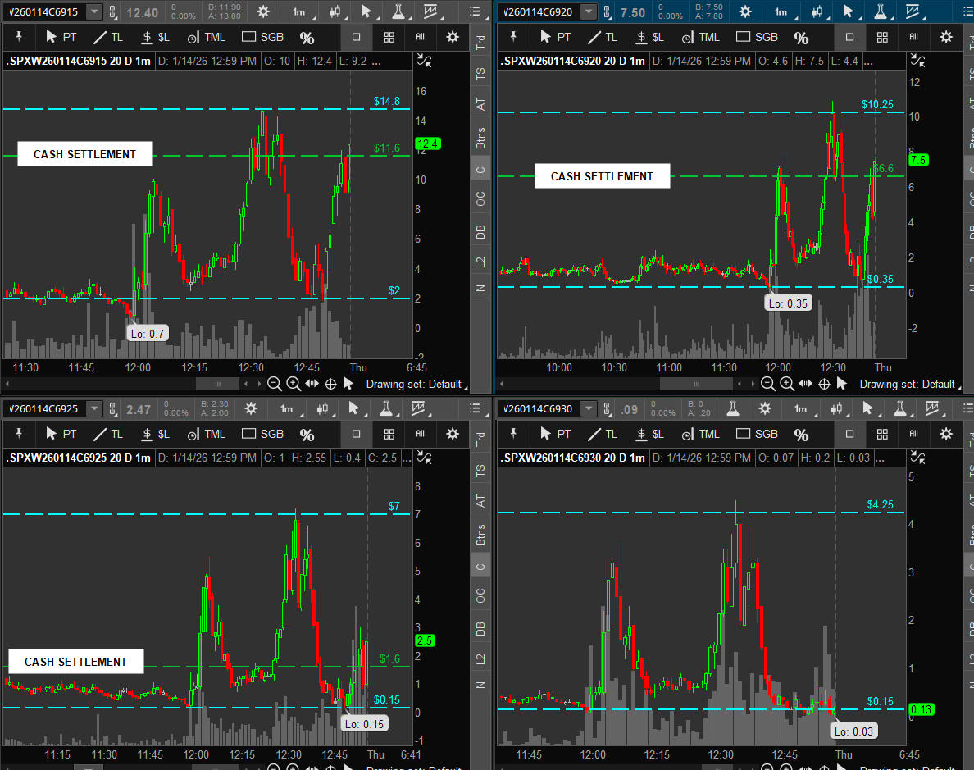974x770 pixels.
Task: Zoom in on the C6915 chart
Action: pyautogui.click(x=294, y=384)
